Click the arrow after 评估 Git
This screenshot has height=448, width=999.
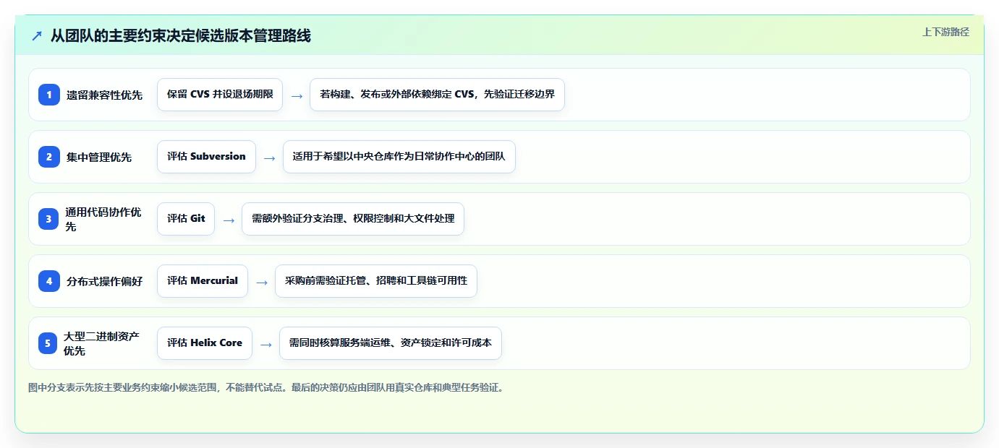[x=229, y=220]
